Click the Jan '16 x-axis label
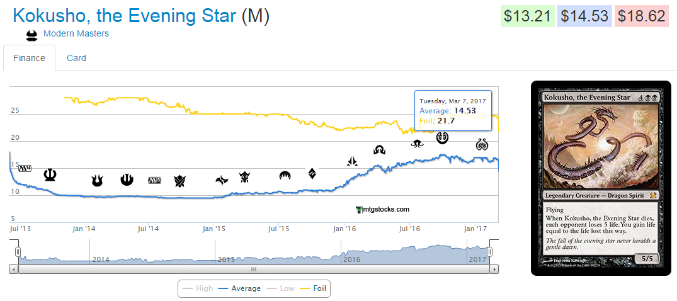677x301 pixels. tap(344, 228)
